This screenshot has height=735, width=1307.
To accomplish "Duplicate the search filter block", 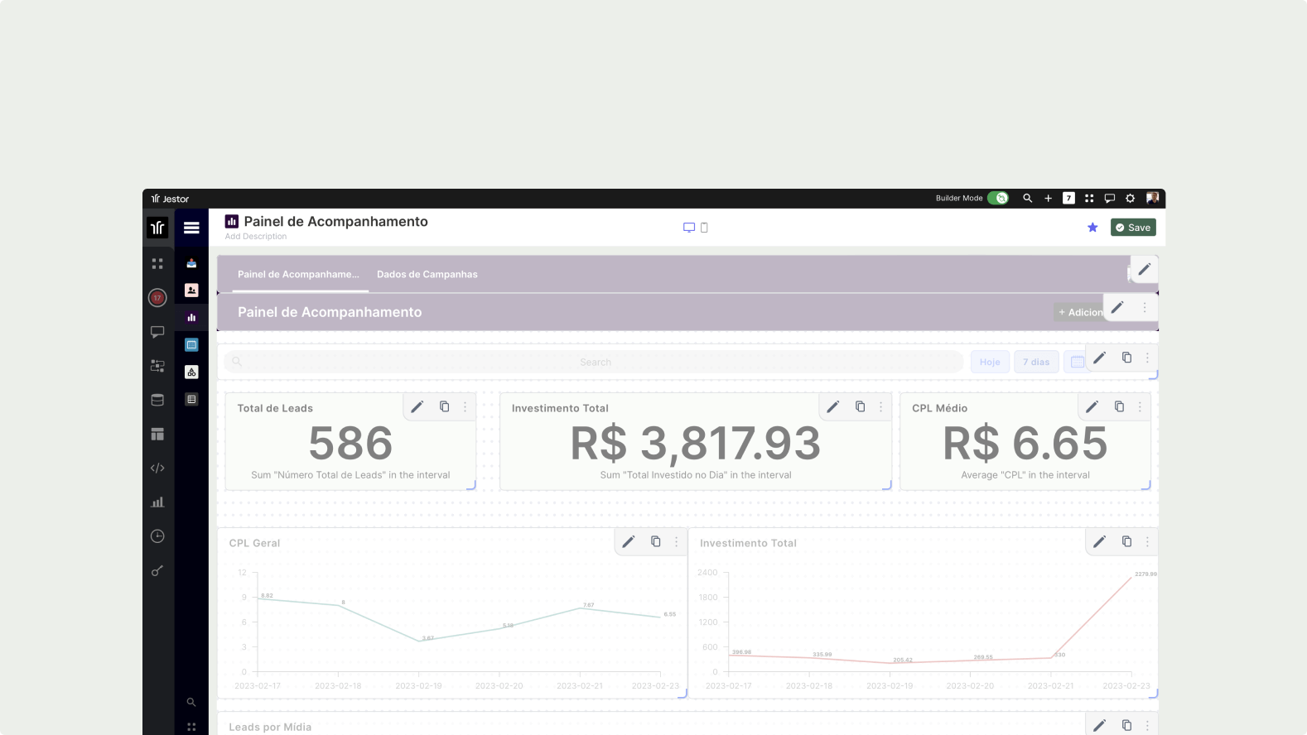I will pyautogui.click(x=1126, y=358).
